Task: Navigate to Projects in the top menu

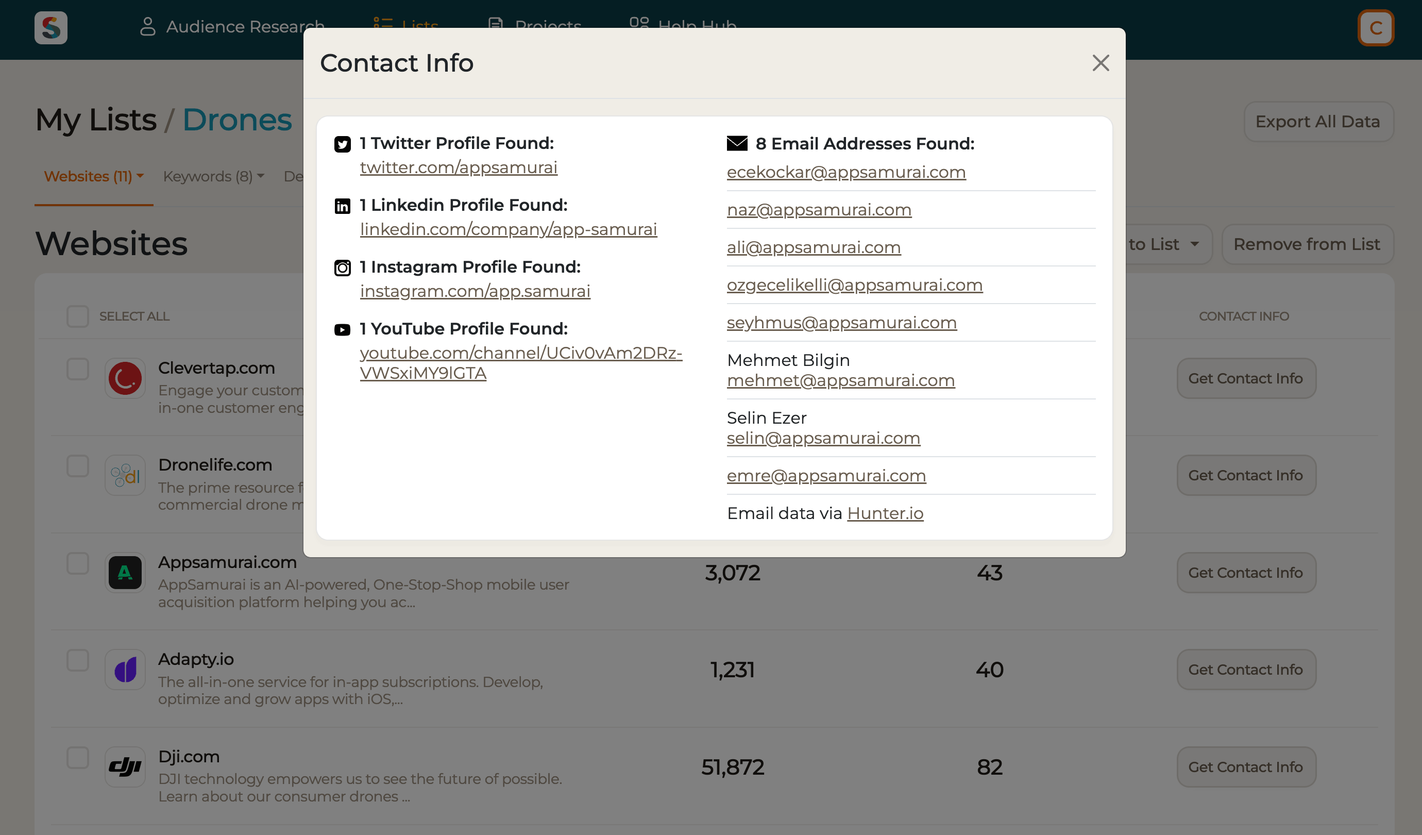Action: tap(534, 24)
